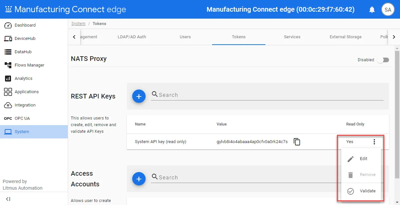Copy the System API key value
Image resolution: width=400 pixels, height=205 pixels.
click(x=297, y=142)
